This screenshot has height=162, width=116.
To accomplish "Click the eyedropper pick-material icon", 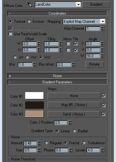I will pyautogui.click(x=30, y=4).
